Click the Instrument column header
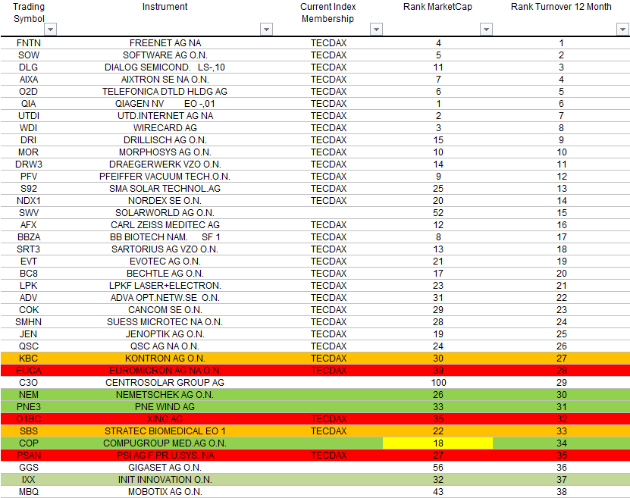630x498 pixels. click(x=165, y=7)
